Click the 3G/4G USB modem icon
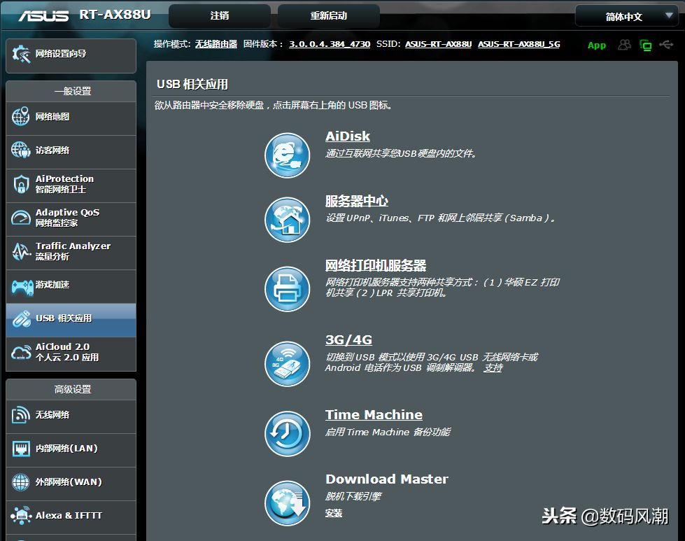The height and width of the screenshot is (541, 685). 287,363
